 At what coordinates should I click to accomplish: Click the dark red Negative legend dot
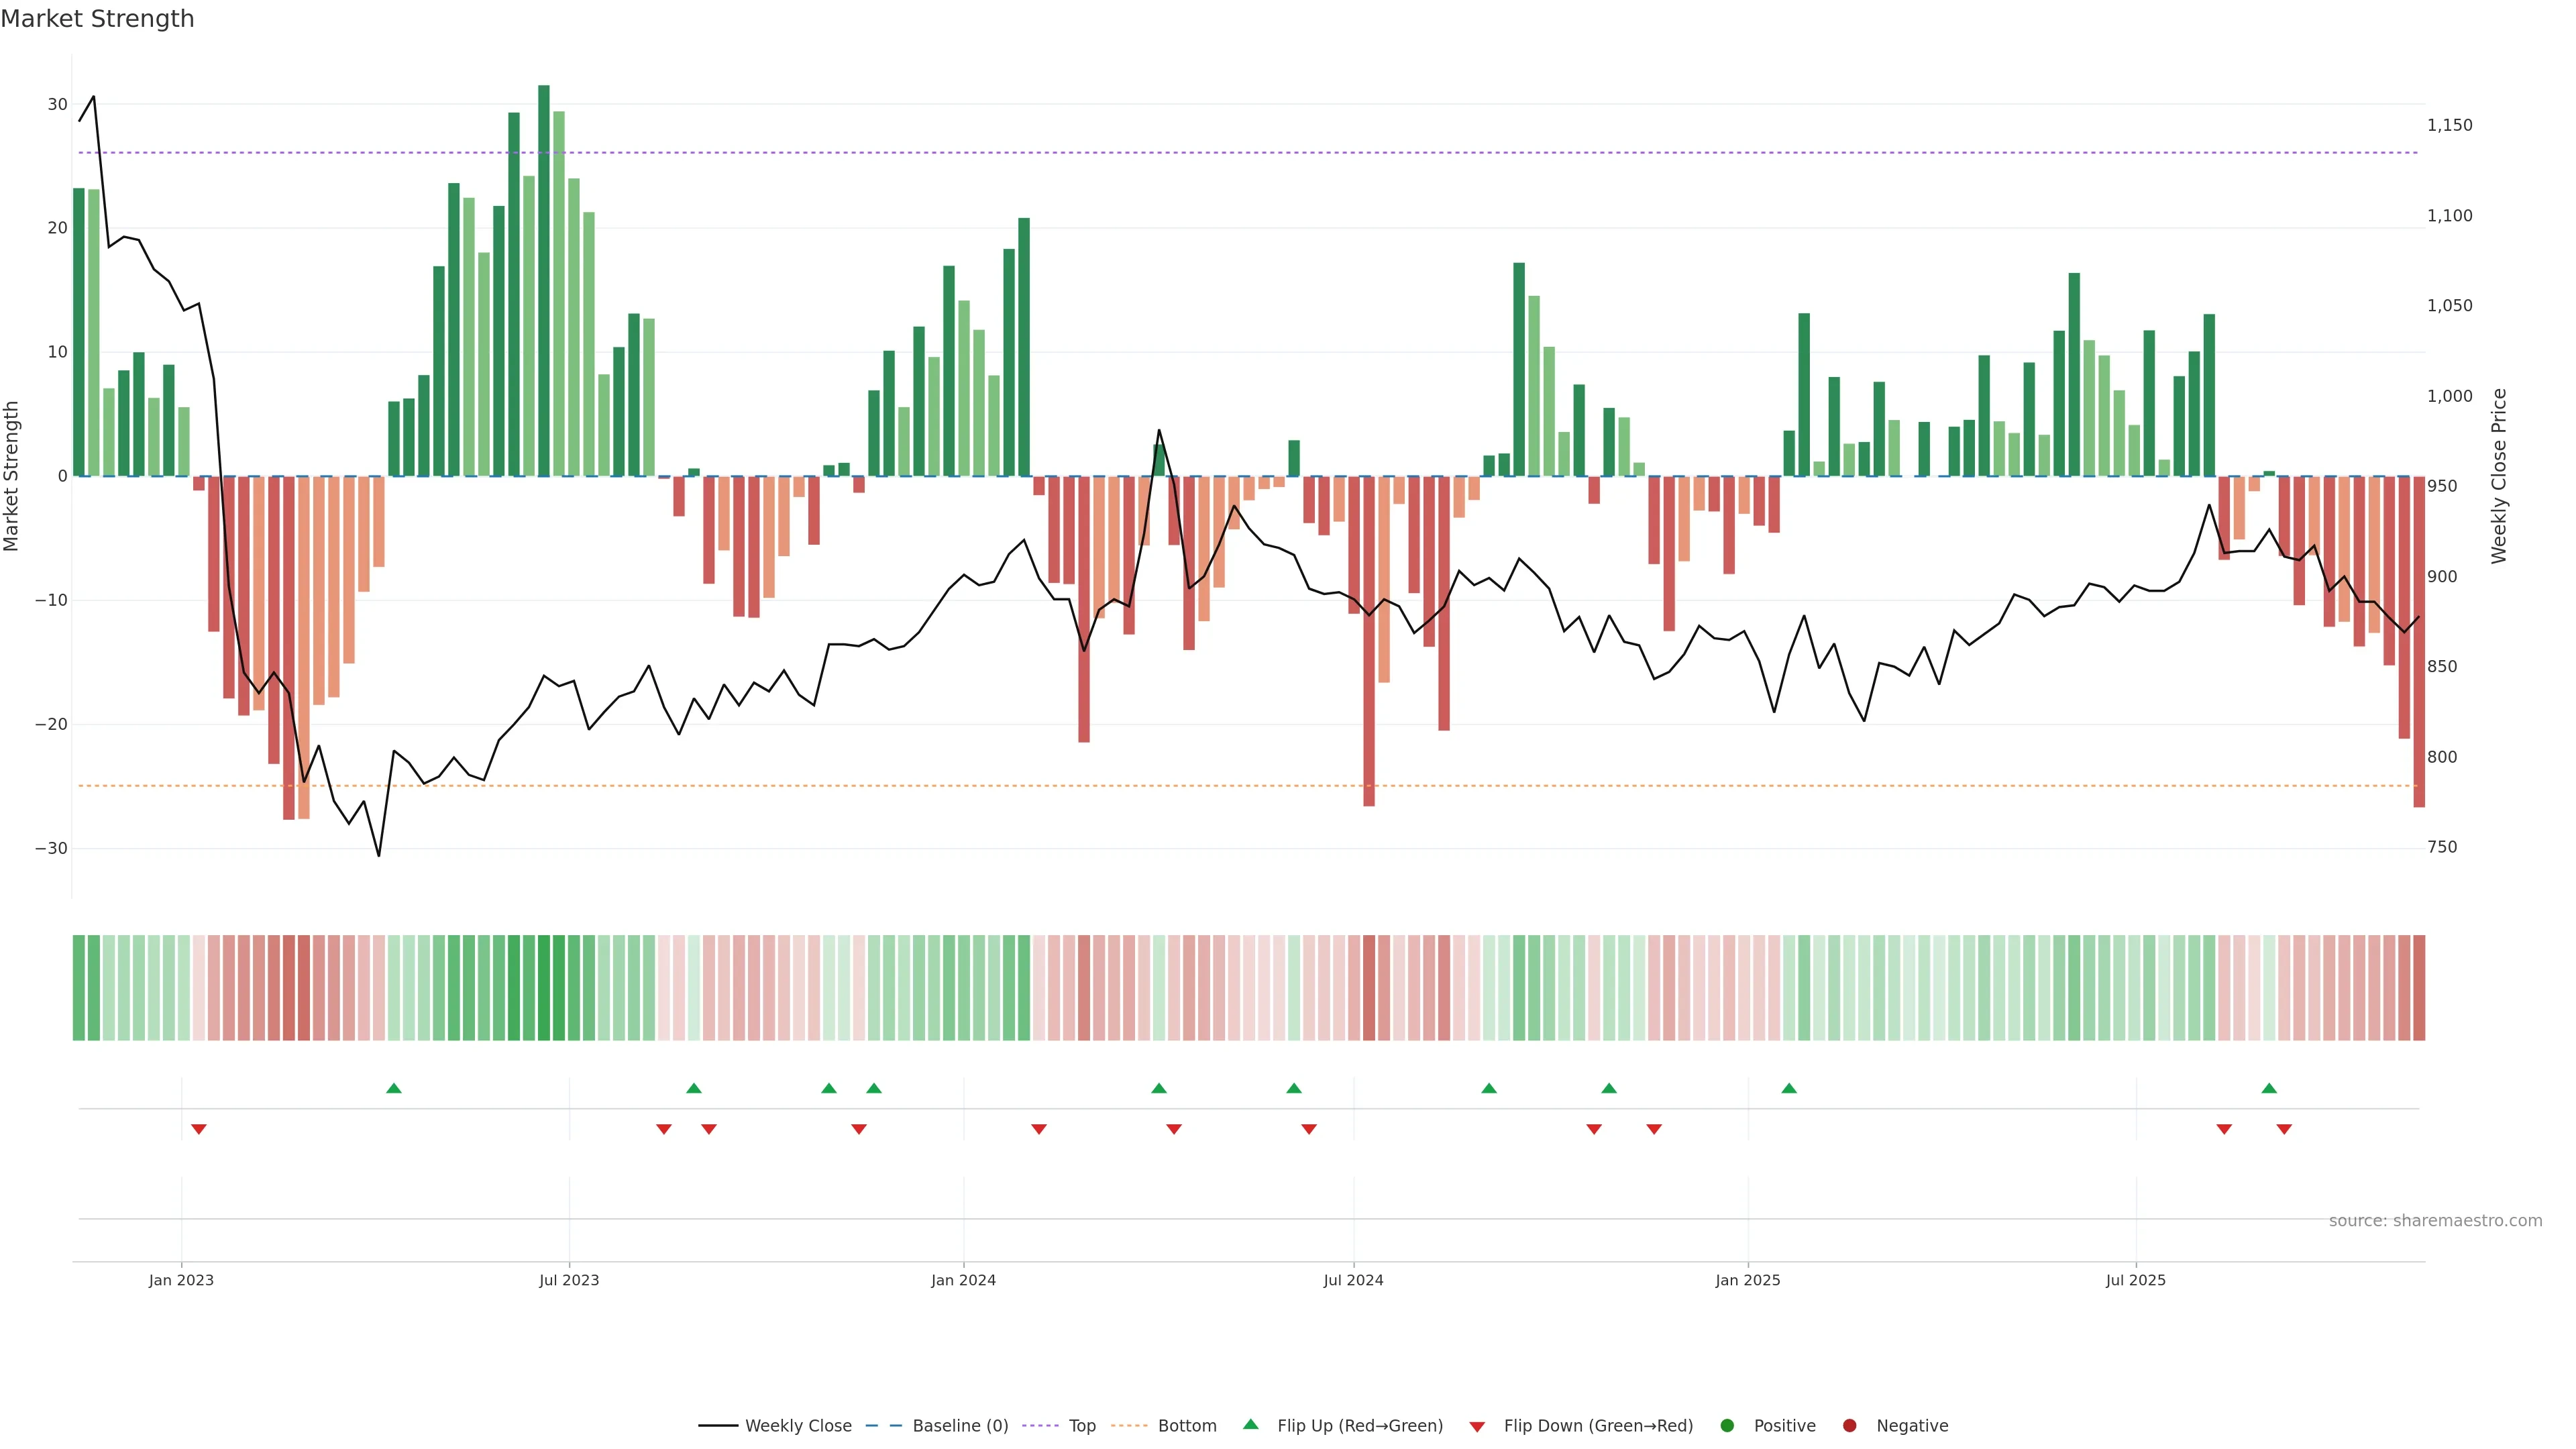(1849, 1426)
